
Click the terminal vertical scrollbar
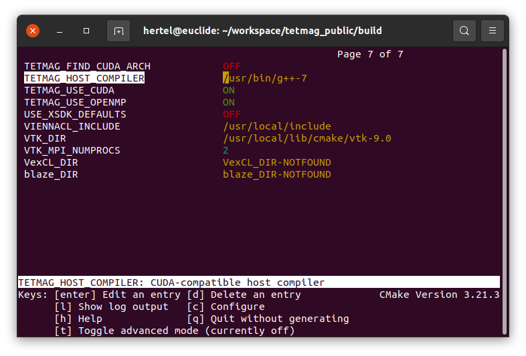(x=504, y=192)
